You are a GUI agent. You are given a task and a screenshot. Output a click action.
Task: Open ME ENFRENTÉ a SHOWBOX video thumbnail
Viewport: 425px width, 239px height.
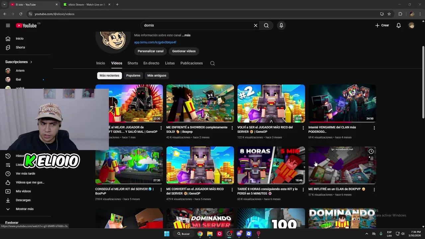pos(200,103)
